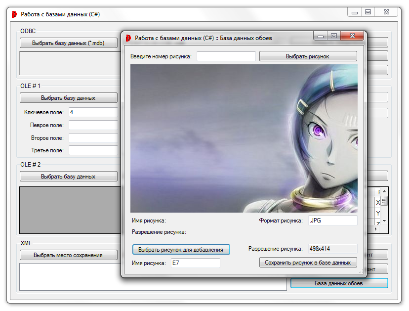Viewport: 409px width, 311px height.
Task: Focus the 'Введите номер рисунка' input field
Action: (x=226, y=56)
